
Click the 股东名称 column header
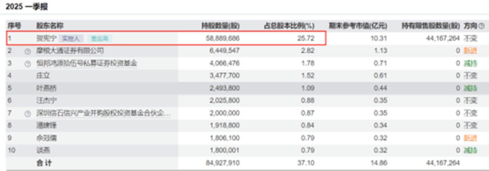[50, 26]
